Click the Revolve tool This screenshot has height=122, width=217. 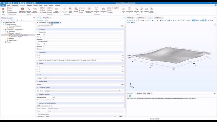point(82,8)
